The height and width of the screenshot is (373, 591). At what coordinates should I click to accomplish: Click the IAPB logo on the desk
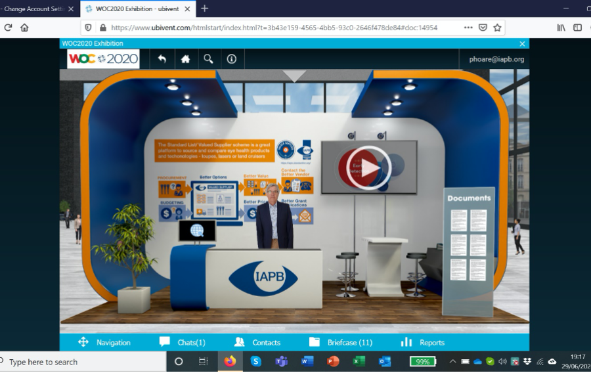[263, 278]
